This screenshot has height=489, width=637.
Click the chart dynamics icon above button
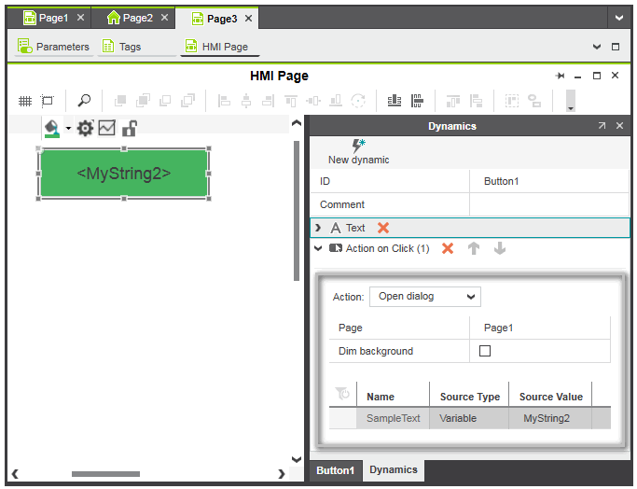click(x=107, y=129)
